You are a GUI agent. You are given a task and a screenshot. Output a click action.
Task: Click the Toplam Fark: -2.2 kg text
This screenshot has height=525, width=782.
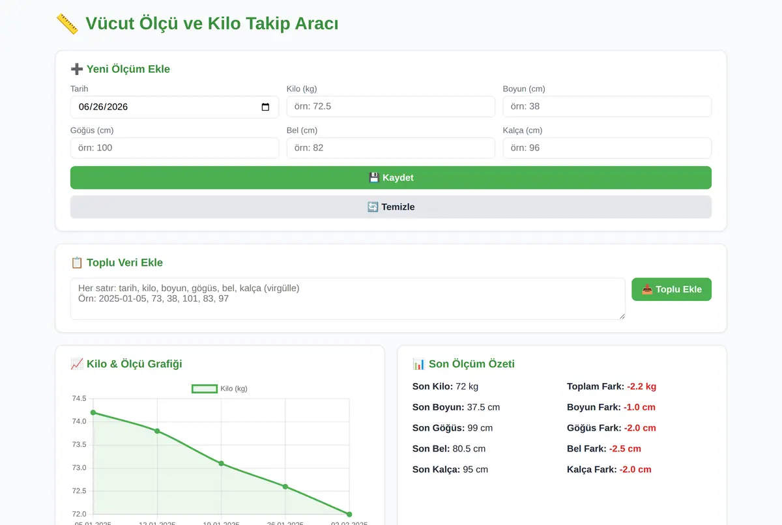pos(611,386)
